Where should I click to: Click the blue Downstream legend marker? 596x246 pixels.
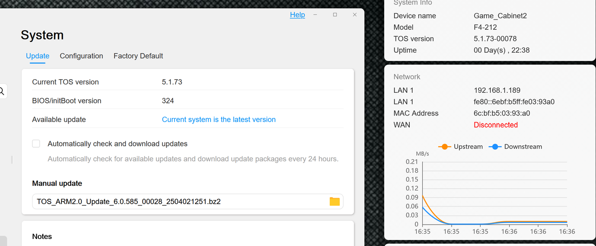(494, 147)
